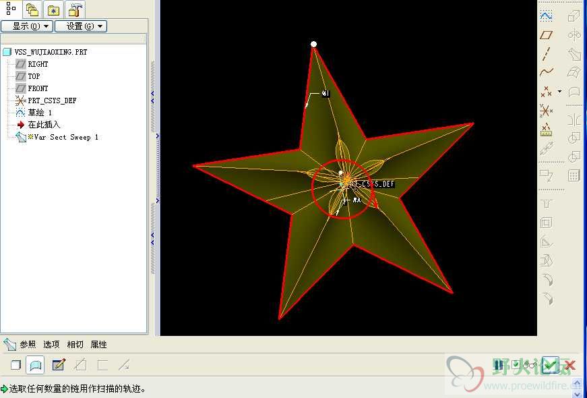Image resolution: width=587 pixels, height=398 pixels.
Task: Click the chain link reference icon
Action: [x=546, y=148]
